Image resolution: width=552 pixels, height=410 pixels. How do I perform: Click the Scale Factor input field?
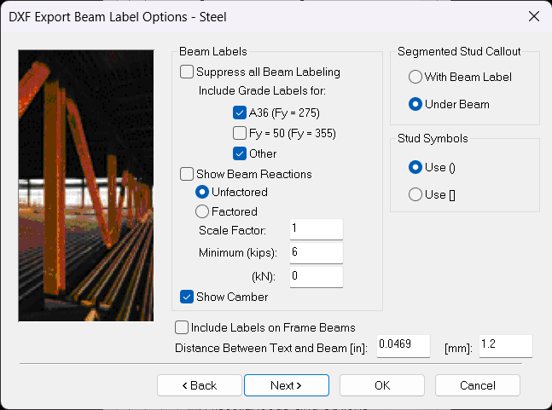click(x=315, y=229)
